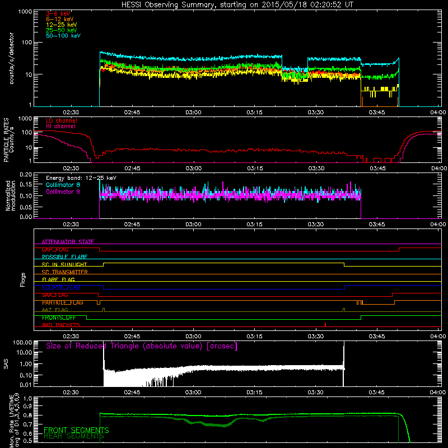Select the HI channel legend label

[x=60, y=127]
